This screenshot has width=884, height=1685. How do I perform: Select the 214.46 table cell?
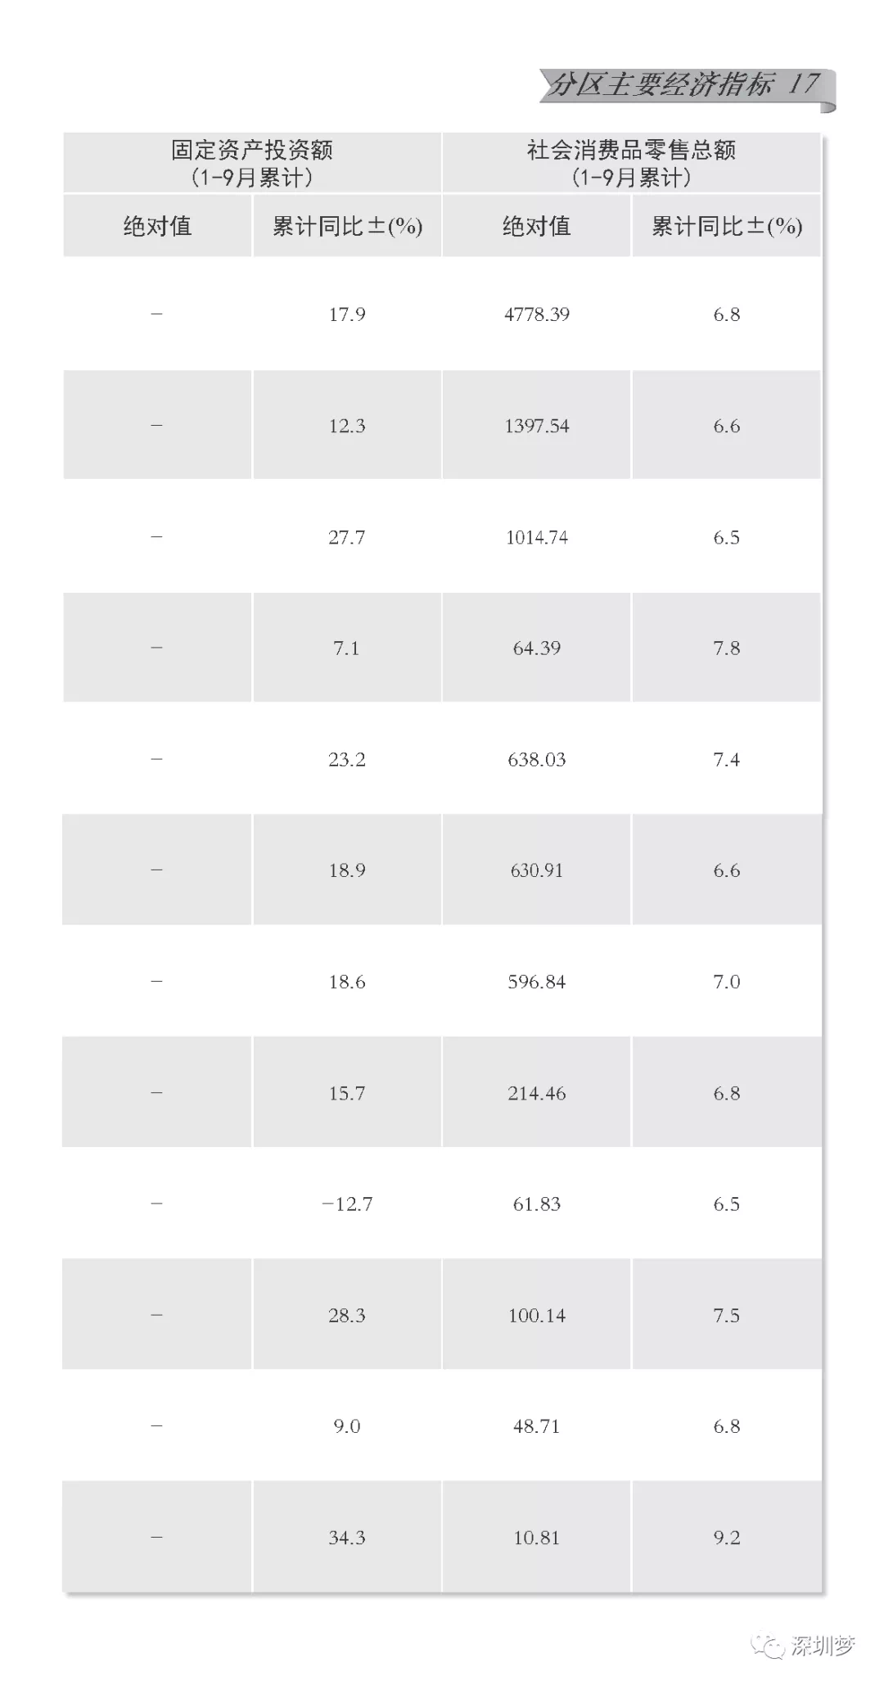[x=537, y=1093]
